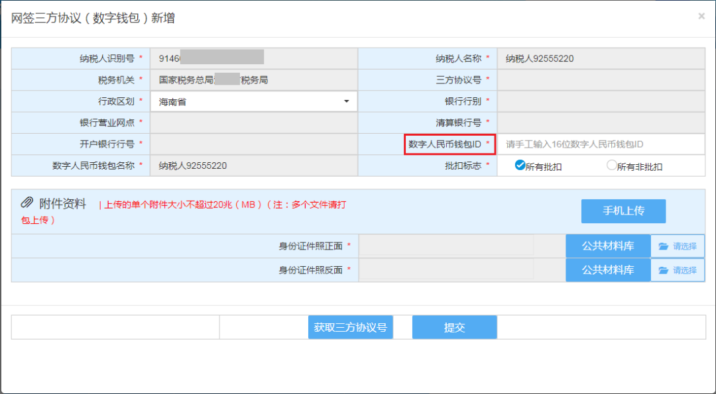Submit the form with 提交
Screen dimensions: 716x394
(x=454, y=327)
